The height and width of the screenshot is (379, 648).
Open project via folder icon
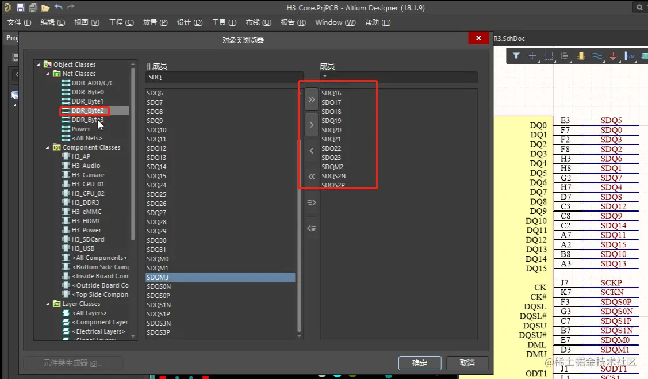coord(45,7)
